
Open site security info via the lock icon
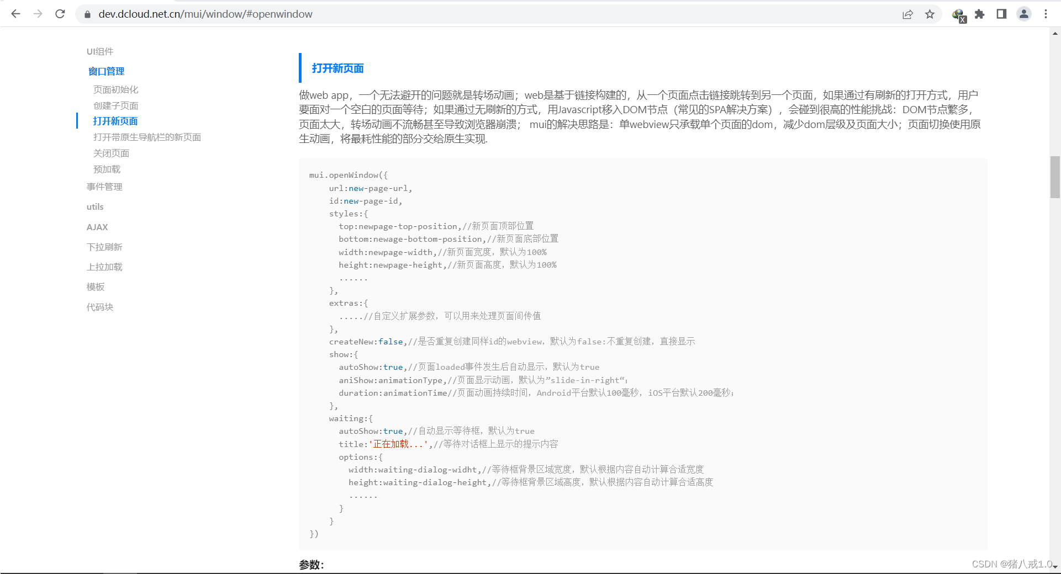point(87,14)
